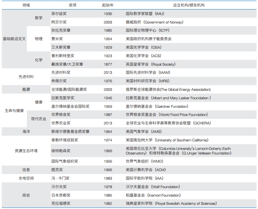
Task: Select the 光电空间 category cell
Action: point(26,178)
